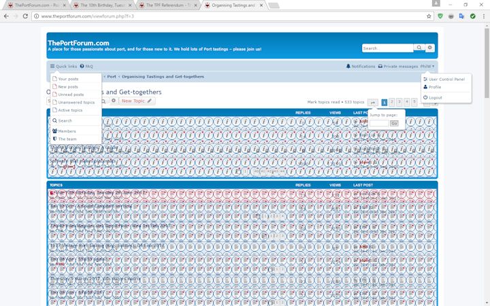Click the jump to page number field

point(379,123)
